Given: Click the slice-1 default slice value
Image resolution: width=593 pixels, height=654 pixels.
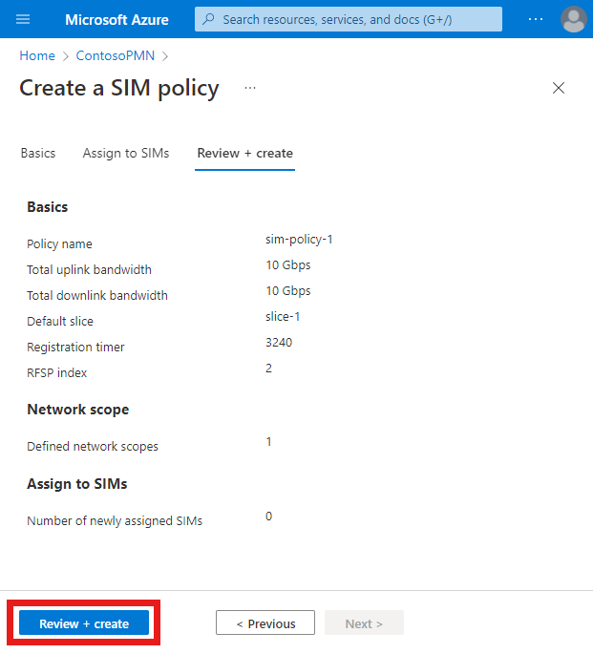Looking at the screenshot, I should [x=283, y=317].
